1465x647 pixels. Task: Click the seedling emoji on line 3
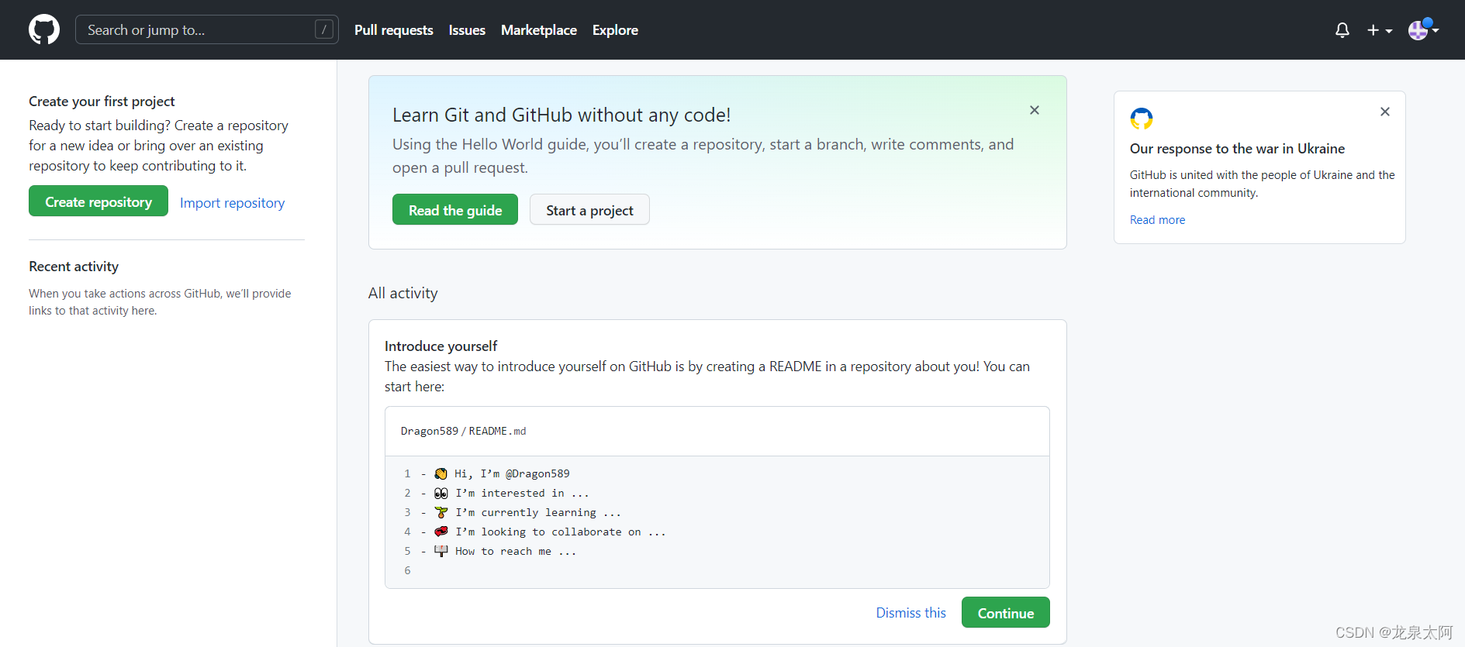coord(441,512)
